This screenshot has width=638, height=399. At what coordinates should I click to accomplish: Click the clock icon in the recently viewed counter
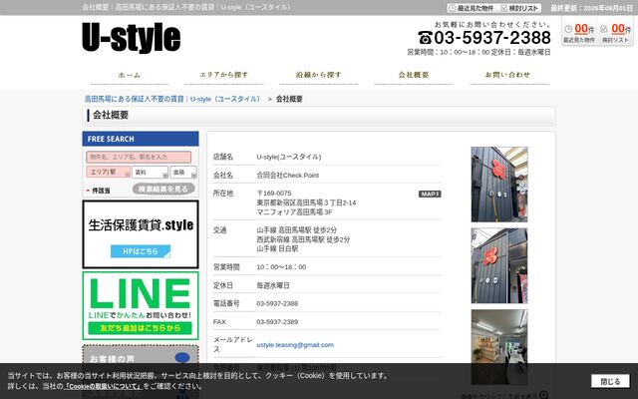pos(568,29)
